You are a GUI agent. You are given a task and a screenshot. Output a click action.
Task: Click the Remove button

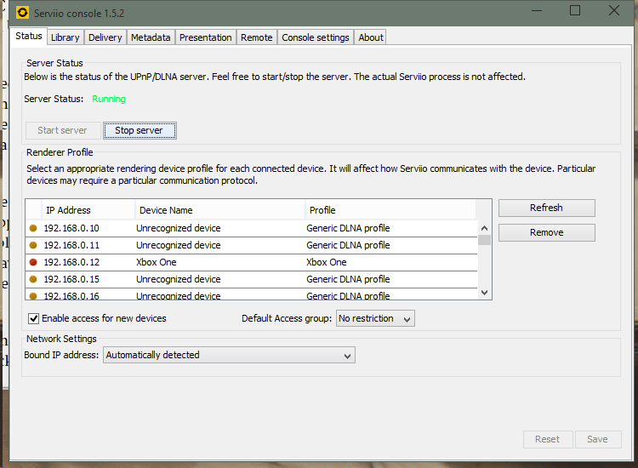click(x=546, y=232)
